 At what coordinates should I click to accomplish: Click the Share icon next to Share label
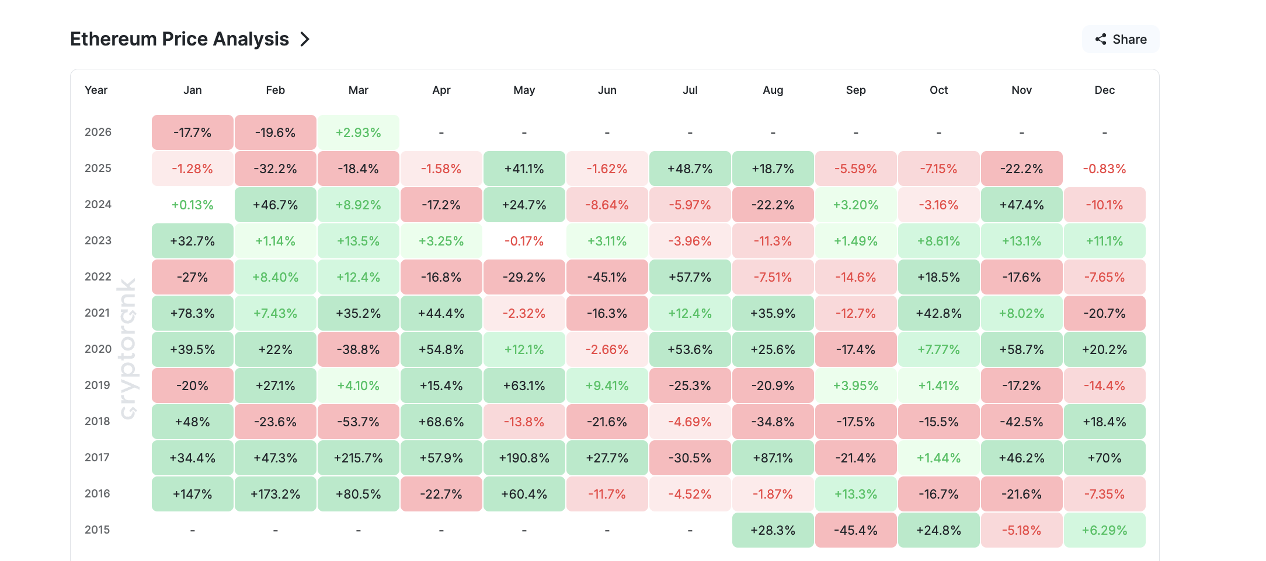tap(1101, 39)
